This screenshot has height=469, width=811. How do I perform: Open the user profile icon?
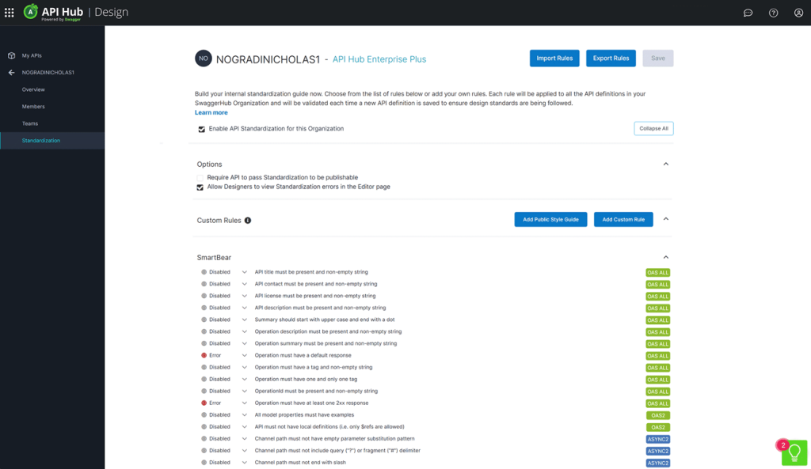(x=798, y=13)
